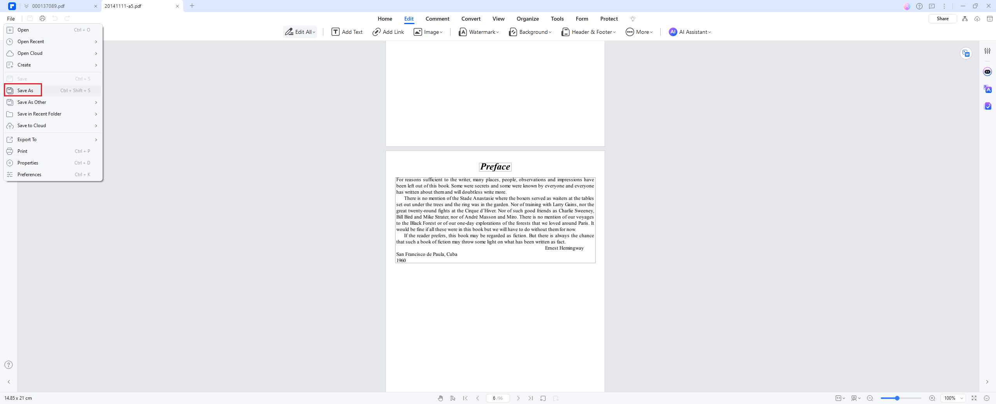This screenshot has height=404, width=996.
Task: Go to the next page
Action: (x=518, y=398)
